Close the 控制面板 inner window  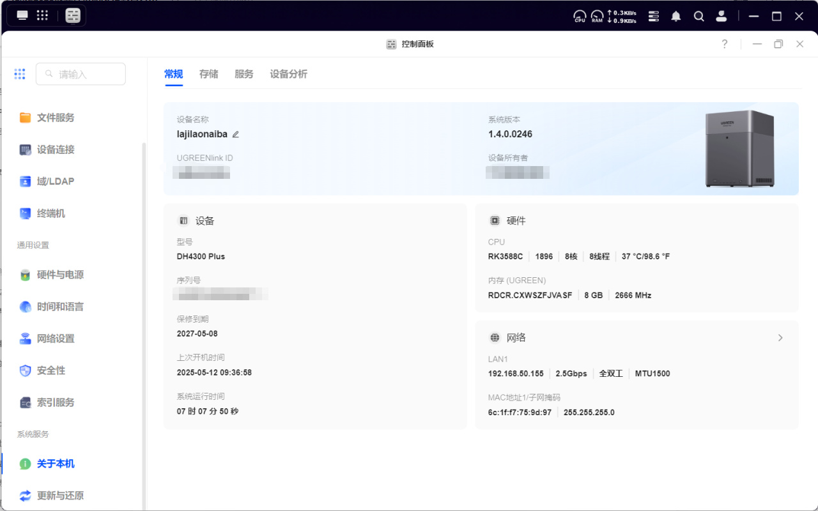tap(799, 44)
